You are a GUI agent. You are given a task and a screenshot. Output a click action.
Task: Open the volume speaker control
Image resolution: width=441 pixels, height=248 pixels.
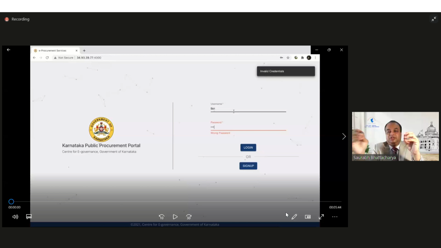point(15,217)
